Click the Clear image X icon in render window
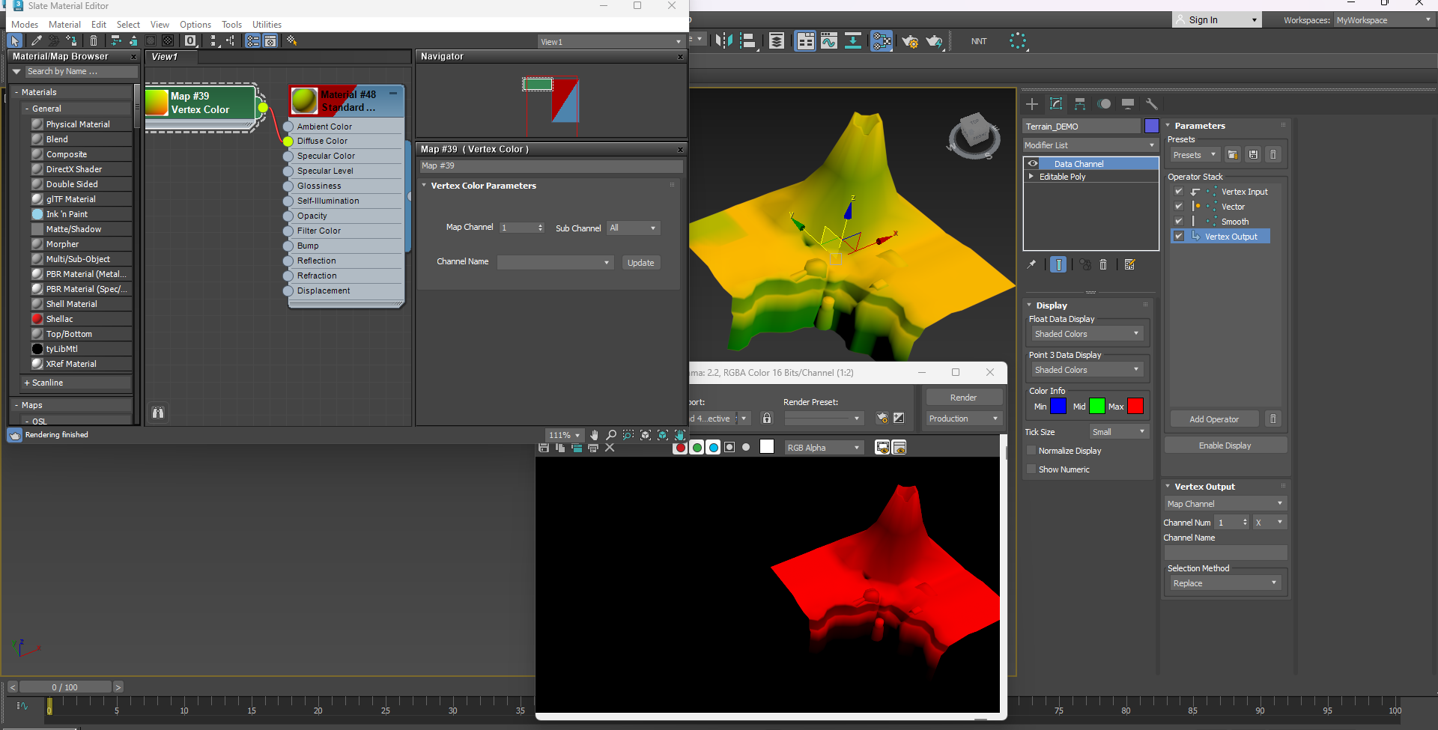This screenshot has width=1438, height=730. coord(610,448)
